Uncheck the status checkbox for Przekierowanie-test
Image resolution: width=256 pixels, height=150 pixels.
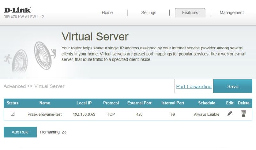tap(12, 114)
